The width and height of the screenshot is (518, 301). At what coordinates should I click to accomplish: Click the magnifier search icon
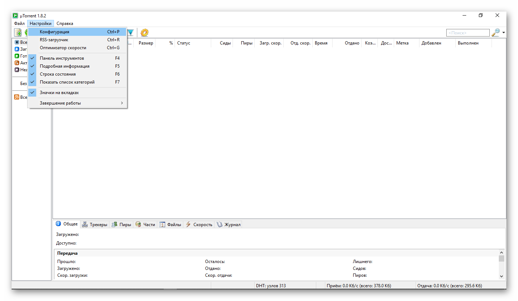click(495, 33)
